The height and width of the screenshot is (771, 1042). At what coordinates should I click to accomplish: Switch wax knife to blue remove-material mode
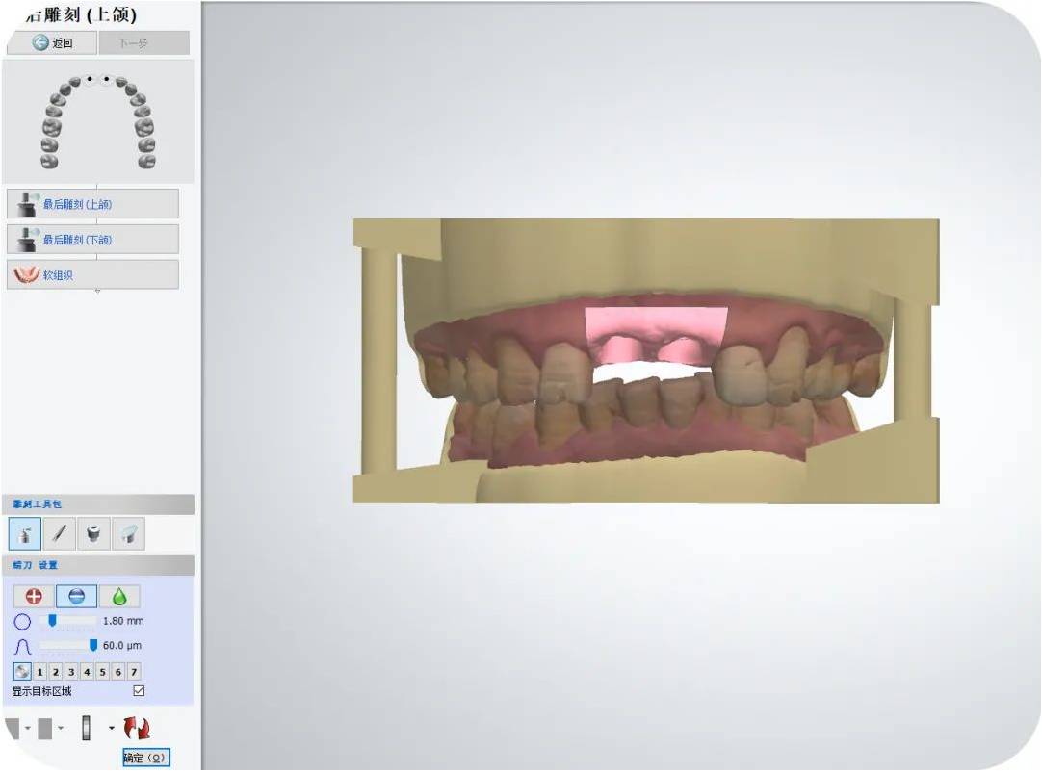[x=76, y=596]
